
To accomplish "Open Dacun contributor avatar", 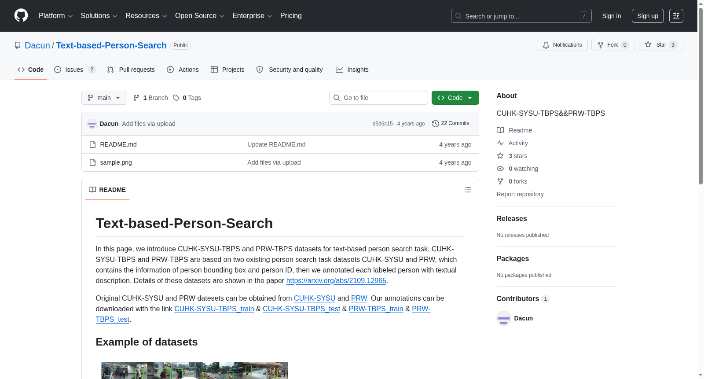I will coord(504,318).
